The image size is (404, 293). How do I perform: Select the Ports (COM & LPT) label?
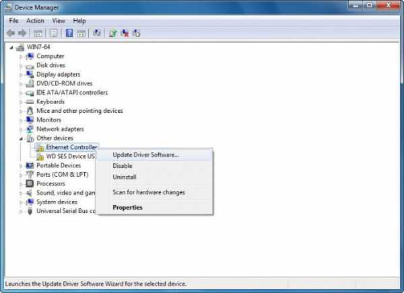(63, 175)
